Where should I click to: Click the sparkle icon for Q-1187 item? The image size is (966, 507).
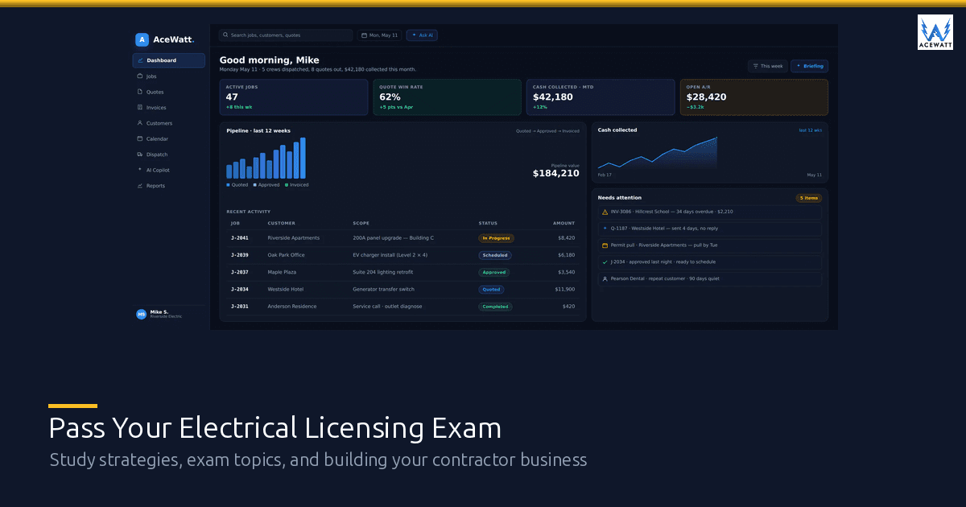[x=605, y=229]
